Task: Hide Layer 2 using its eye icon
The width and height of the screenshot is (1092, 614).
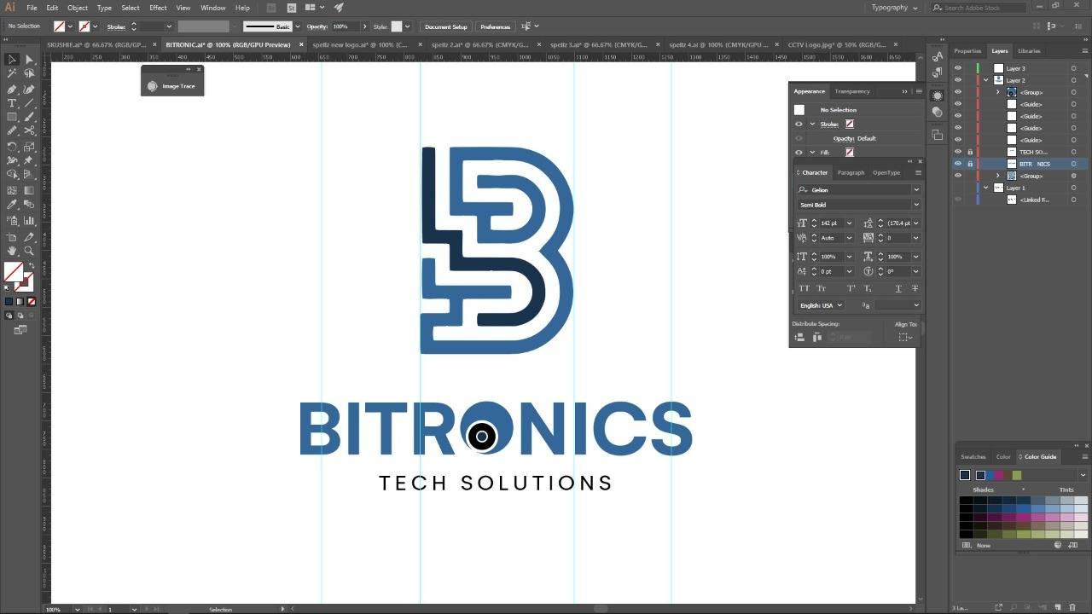Action: point(957,80)
